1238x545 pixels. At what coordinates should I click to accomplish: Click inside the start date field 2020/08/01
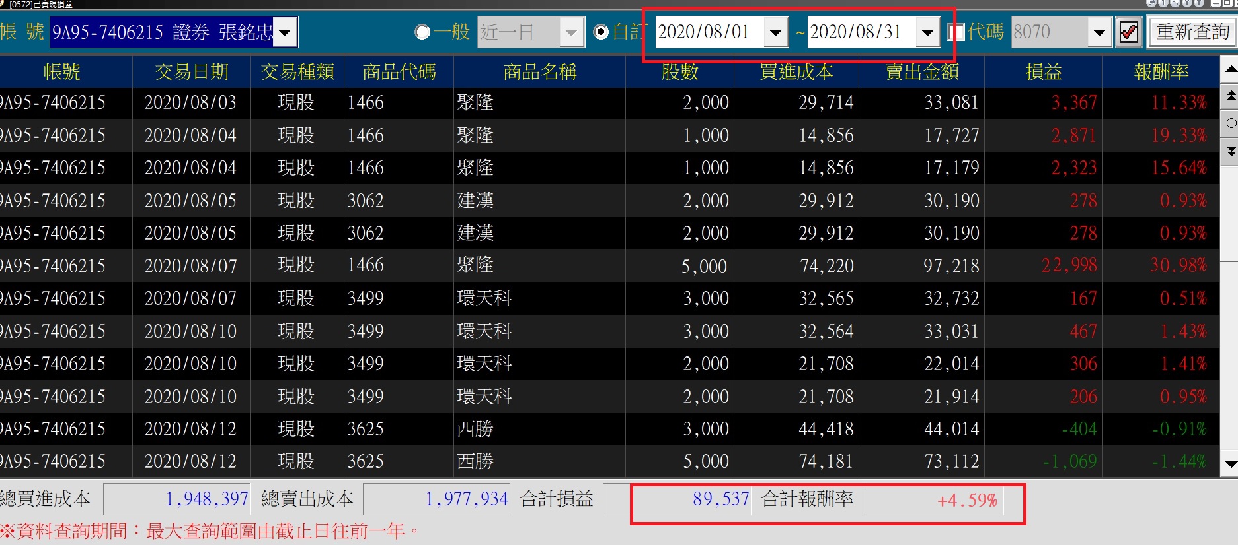709,32
